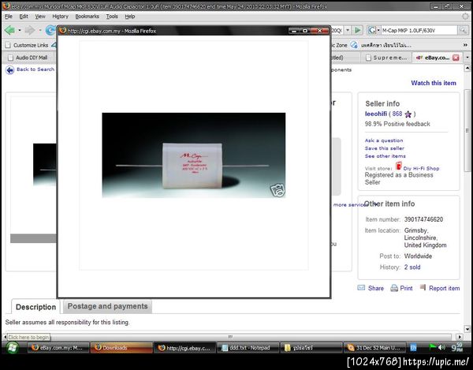Switch to eBay.com.my taskbar window
473x370 pixels.
coord(59,348)
